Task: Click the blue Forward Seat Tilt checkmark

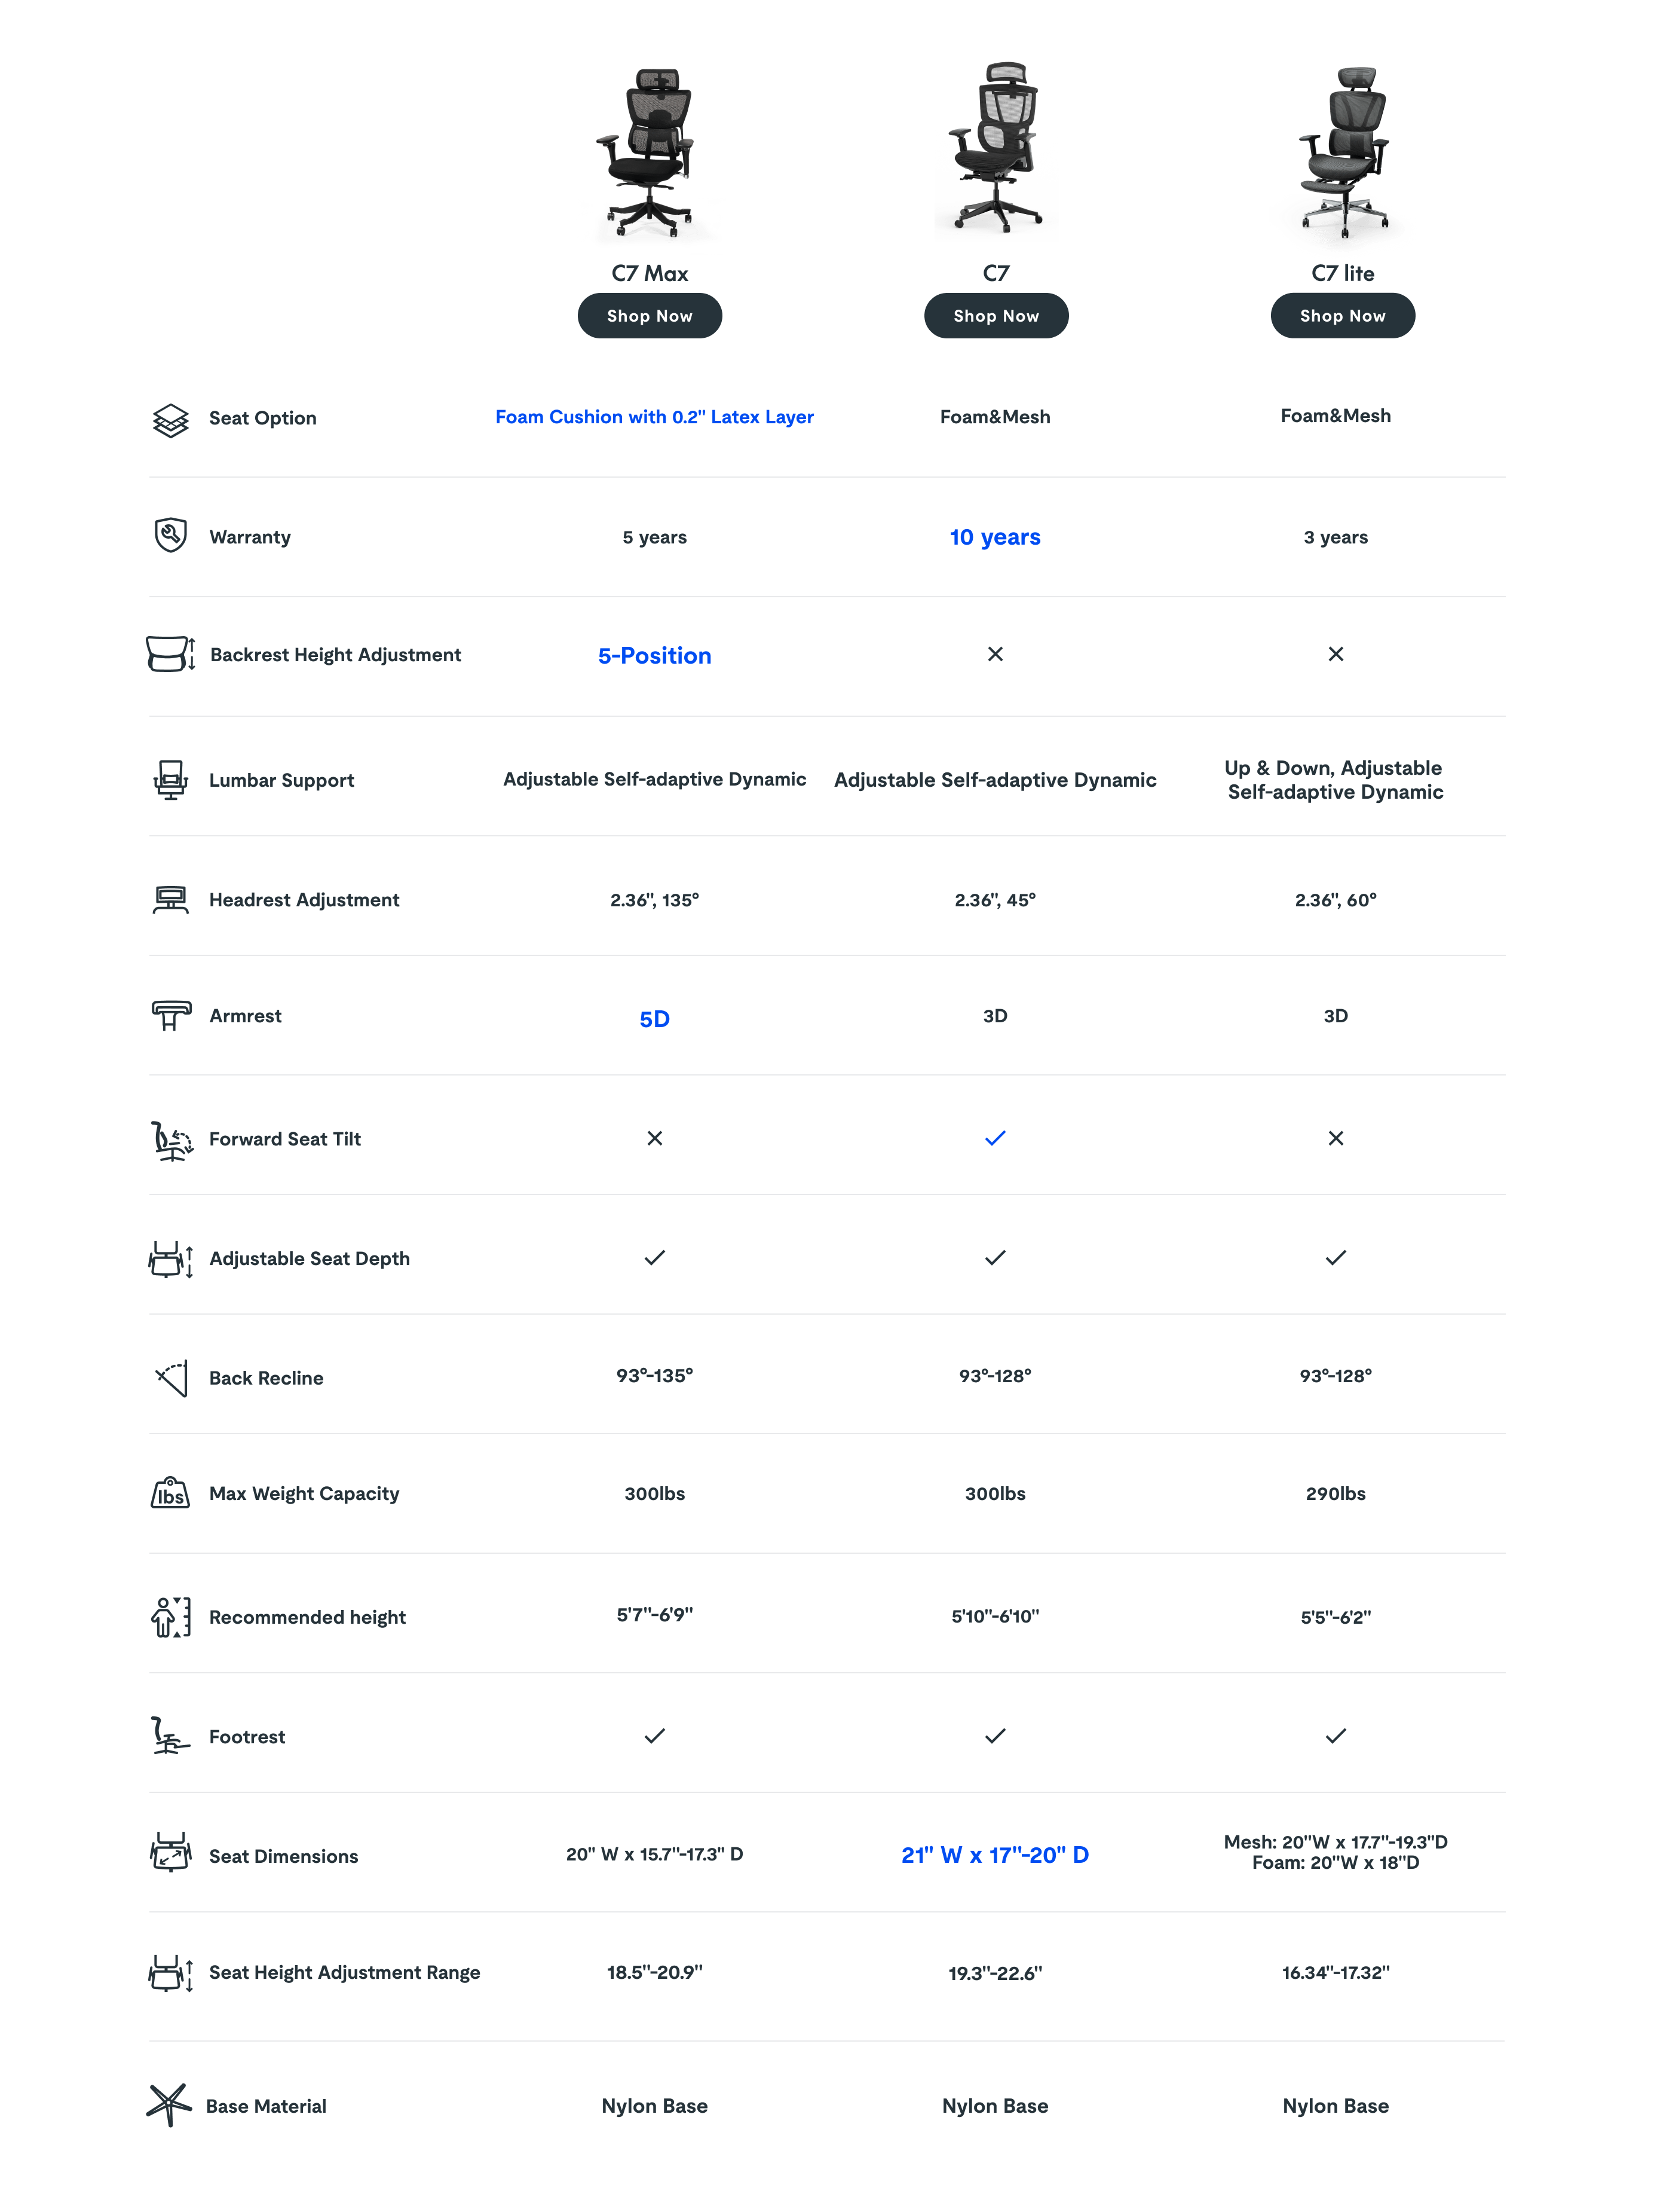Action: click(996, 1138)
